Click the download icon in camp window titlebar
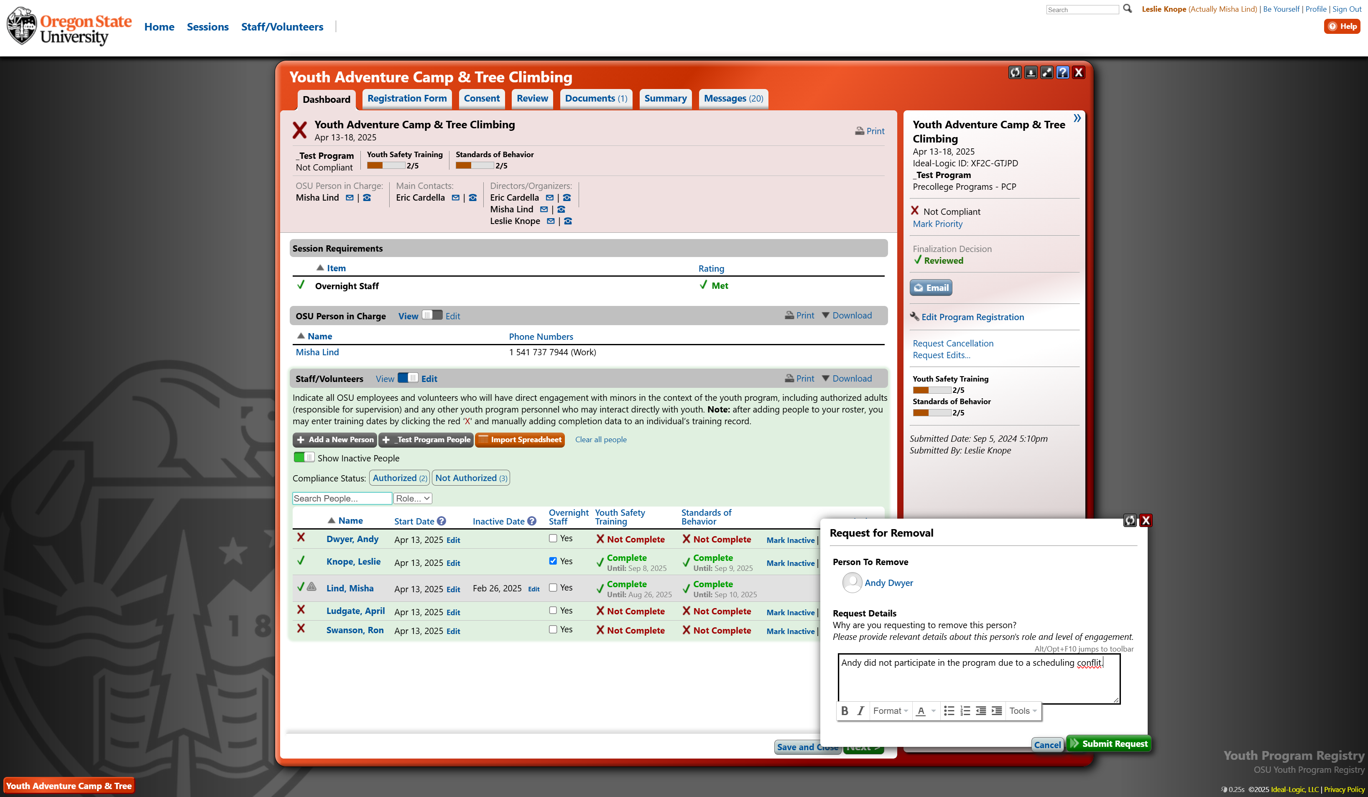Screen dimensions: 1368x797 click(1030, 73)
